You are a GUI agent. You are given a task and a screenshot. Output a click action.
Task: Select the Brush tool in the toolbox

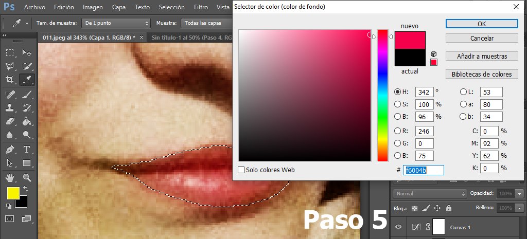27,95
